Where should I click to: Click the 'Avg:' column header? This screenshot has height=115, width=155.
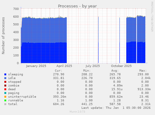[115, 71]
